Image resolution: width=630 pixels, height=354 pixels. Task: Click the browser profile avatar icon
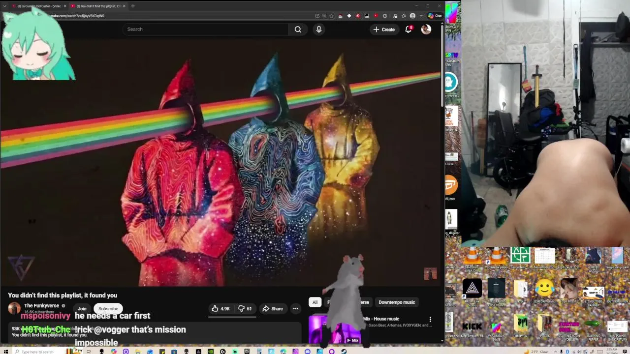[412, 16]
